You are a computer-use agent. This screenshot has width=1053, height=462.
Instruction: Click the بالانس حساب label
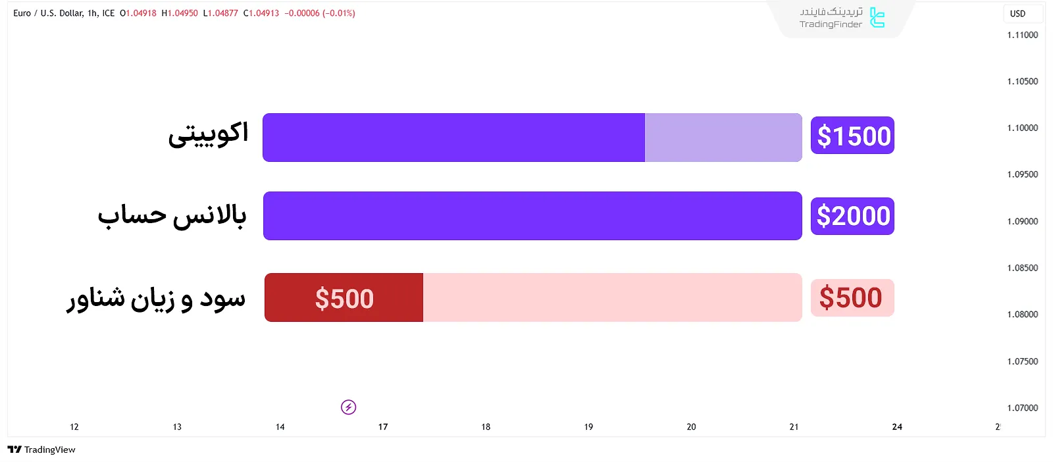point(172,216)
